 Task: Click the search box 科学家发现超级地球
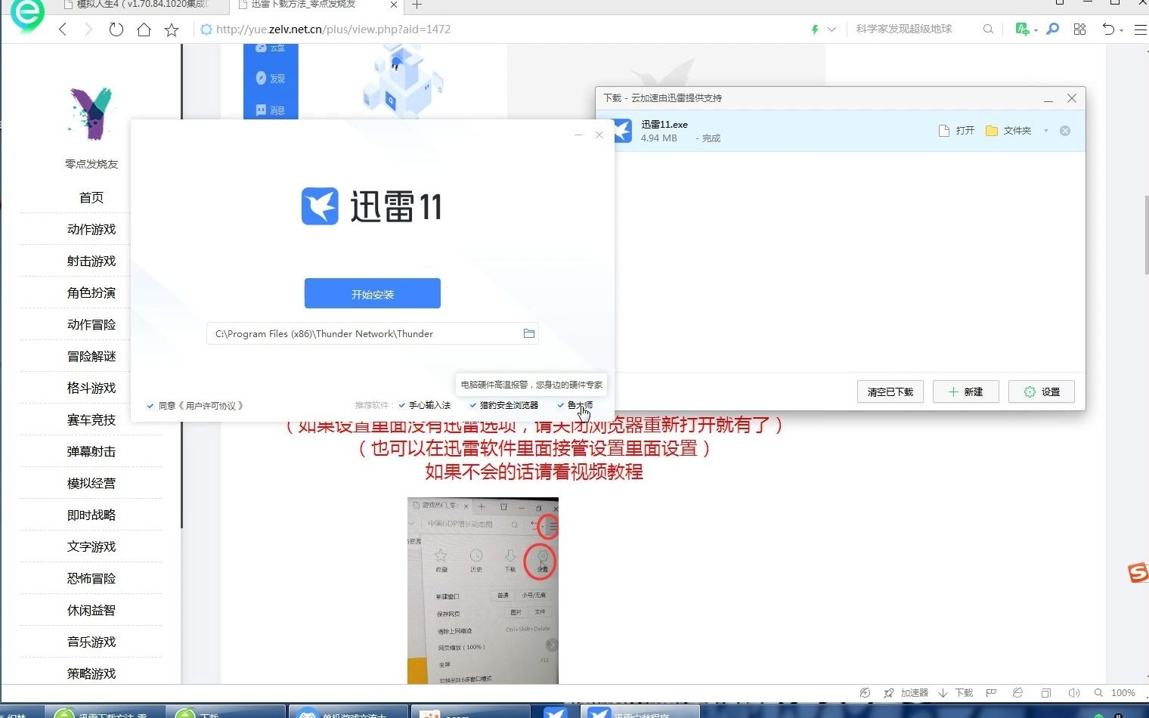click(x=903, y=29)
